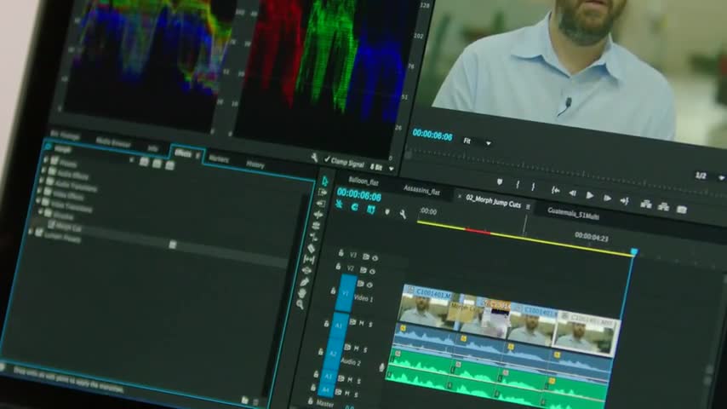Select the Track Select Forward tool
Viewport: 727px width, 409px height.
(323, 193)
